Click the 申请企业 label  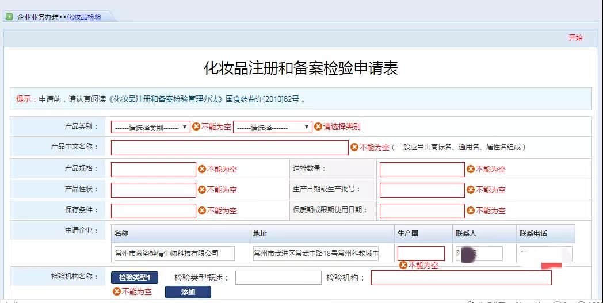point(81,231)
